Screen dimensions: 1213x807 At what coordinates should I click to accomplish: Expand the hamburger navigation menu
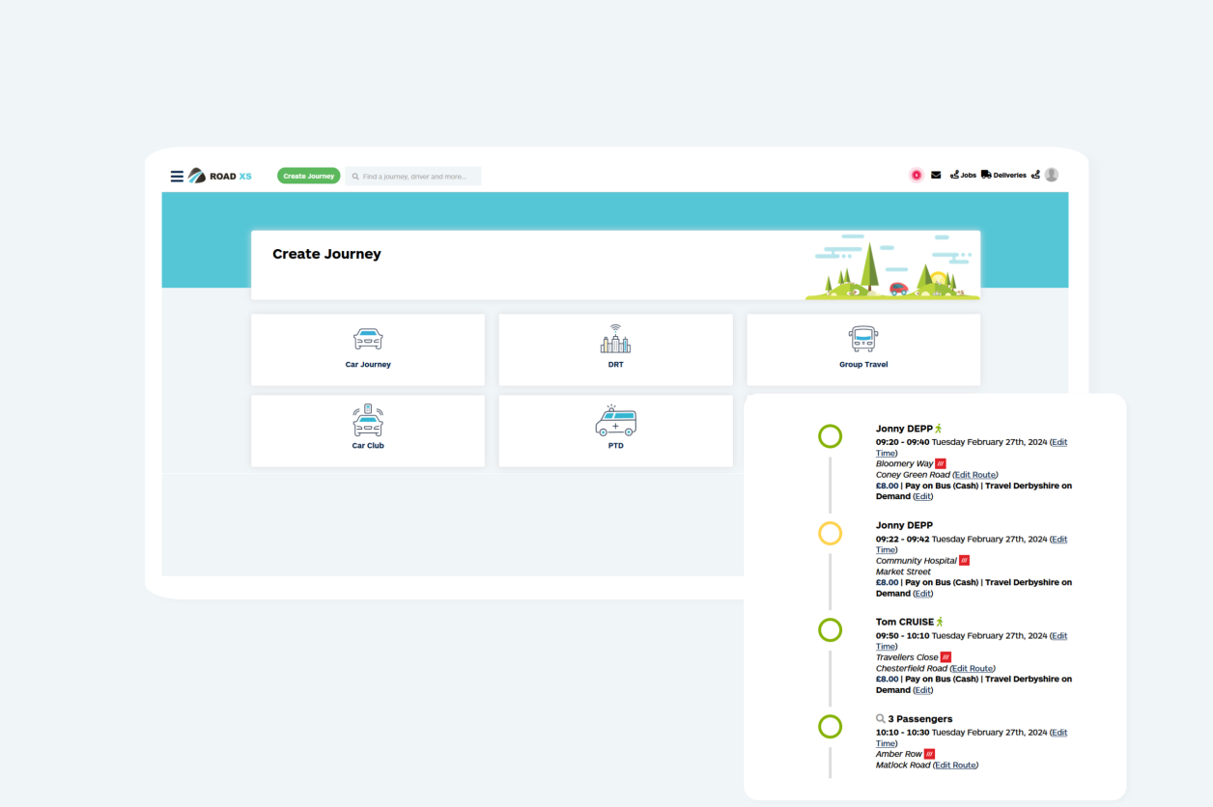click(x=177, y=176)
